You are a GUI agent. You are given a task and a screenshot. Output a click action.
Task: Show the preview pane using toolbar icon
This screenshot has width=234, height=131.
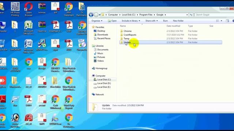(x=227, y=21)
